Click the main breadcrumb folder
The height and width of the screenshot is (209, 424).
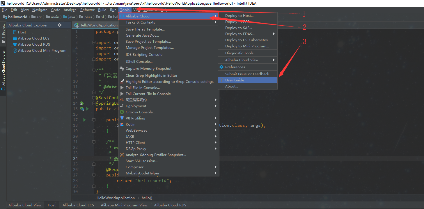tap(52, 17)
